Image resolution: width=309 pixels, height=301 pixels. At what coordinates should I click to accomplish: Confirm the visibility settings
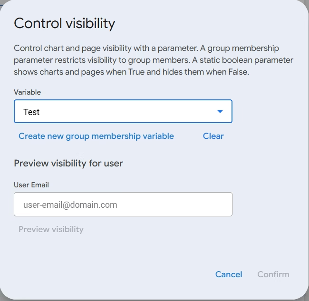(273, 274)
